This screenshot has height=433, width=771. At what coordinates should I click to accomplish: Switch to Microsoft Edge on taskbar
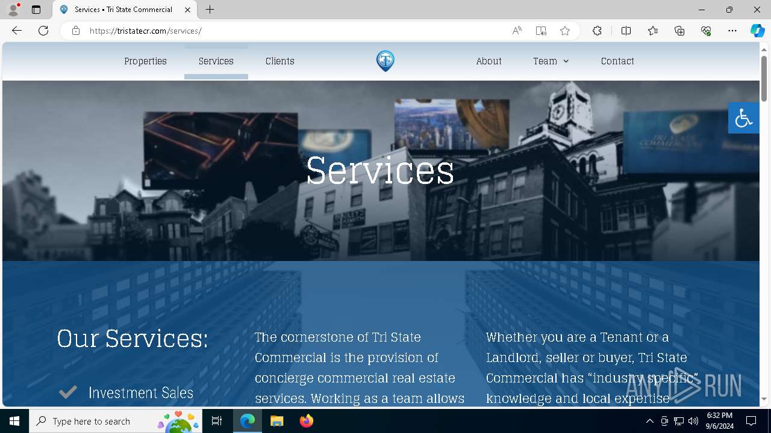pos(248,421)
